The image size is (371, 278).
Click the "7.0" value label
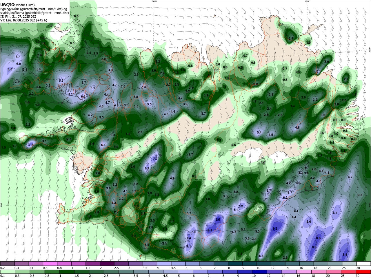(x=193, y=232)
